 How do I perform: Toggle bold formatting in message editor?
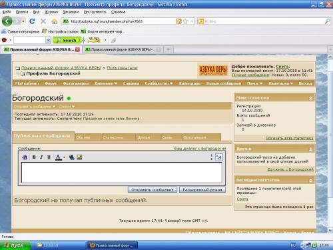pos(34,157)
